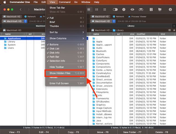Uncheck the Selection Info option
Viewport: 176px width, 134px height.
(x=66, y=61)
